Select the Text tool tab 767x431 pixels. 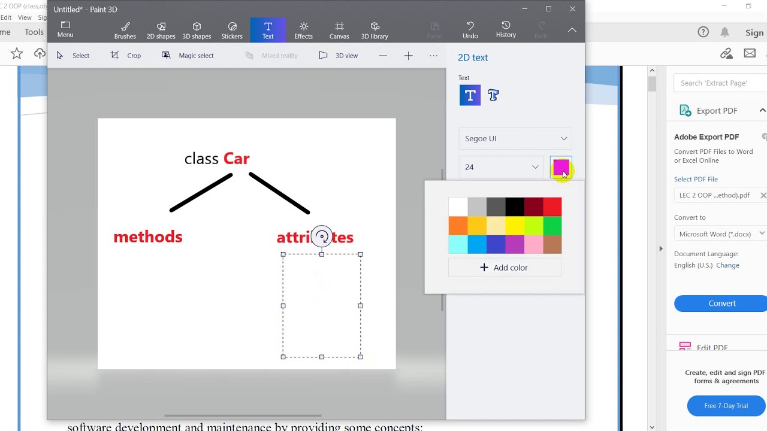(268, 30)
